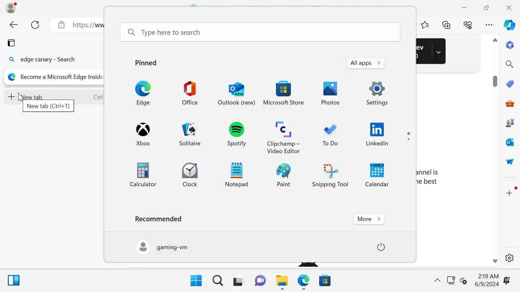Go back in Edge browser

14,25
